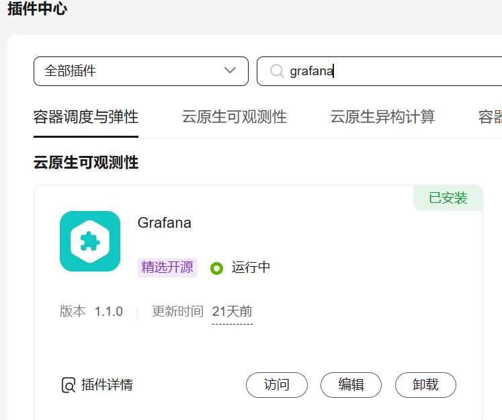
Task: Click the 编辑 button
Action: (x=351, y=385)
